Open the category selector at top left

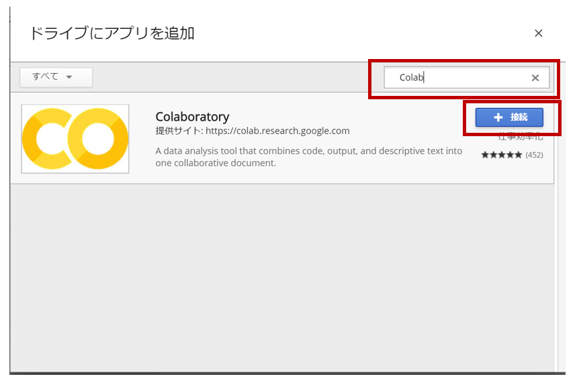point(56,77)
